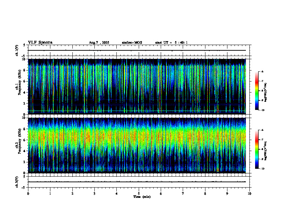Image resolution: width=281 pixels, height=217 pixels.
Task: Click the ch.1 colorbar "log(PSD)" label
Action: [x=266, y=93]
